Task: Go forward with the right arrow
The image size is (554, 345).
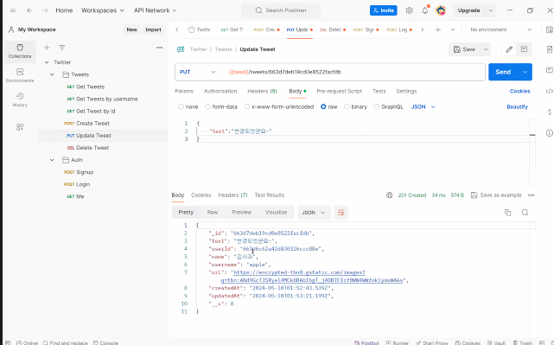Action: tap(45, 10)
